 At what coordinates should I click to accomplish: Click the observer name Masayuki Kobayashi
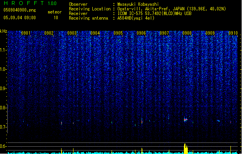tap(138, 4)
